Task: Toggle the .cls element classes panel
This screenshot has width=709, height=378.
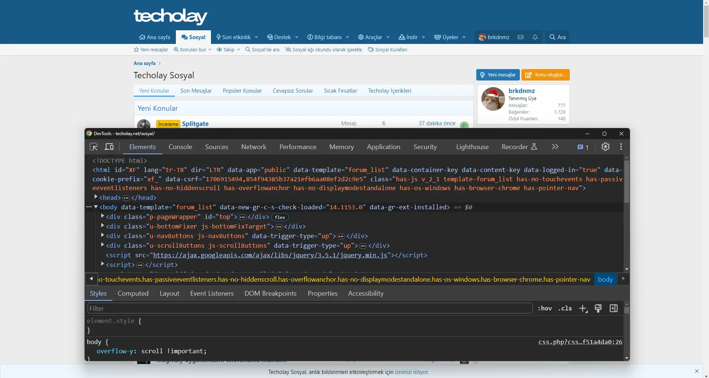Action: (x=565, y=308)
